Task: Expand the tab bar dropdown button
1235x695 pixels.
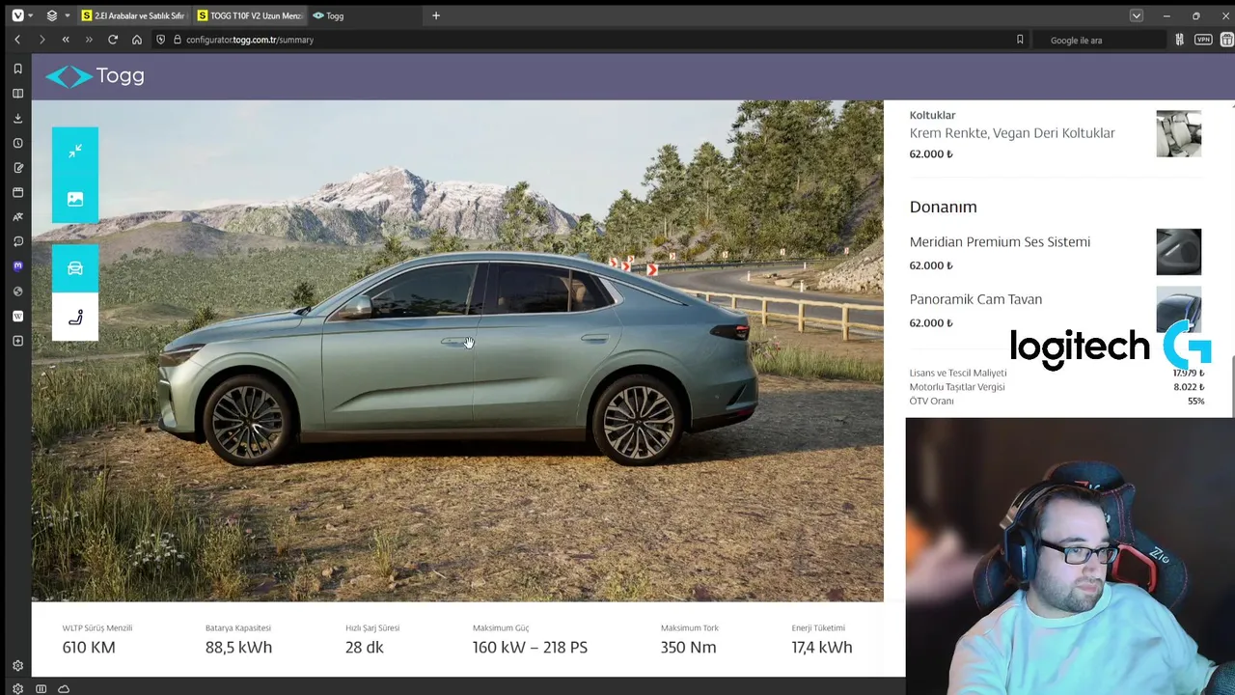Action: [1137, 15]
